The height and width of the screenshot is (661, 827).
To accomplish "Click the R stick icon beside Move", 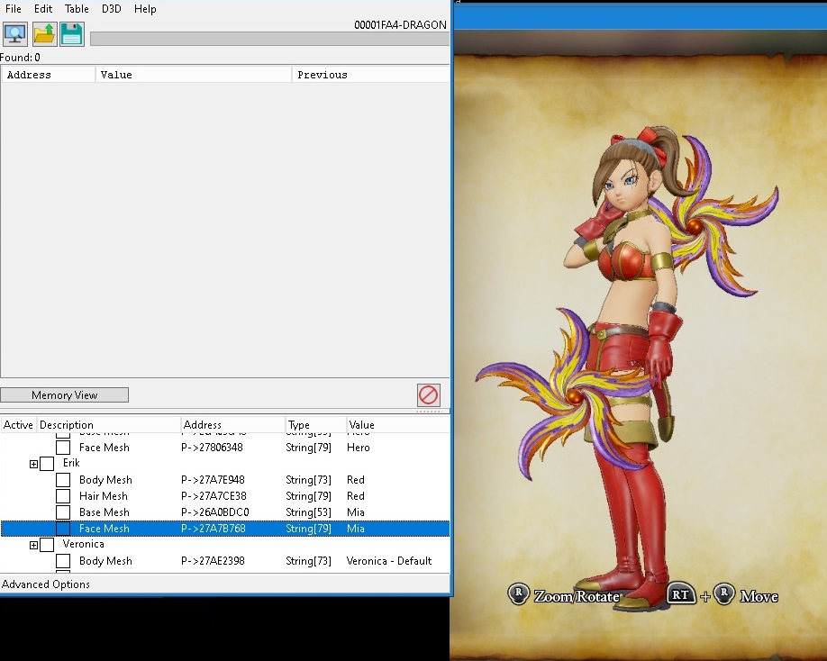I will (x=724, y=595).
